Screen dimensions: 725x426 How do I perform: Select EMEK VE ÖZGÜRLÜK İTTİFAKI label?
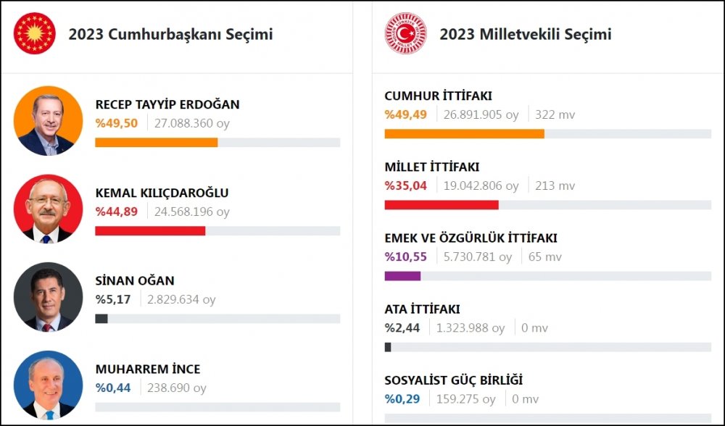(x=471, y=238)
